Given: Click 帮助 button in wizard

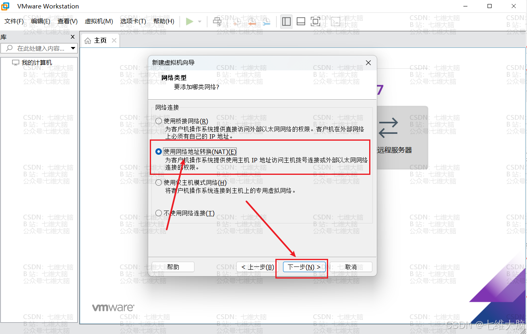Looking at the screenshot, I should click(173, 267).
